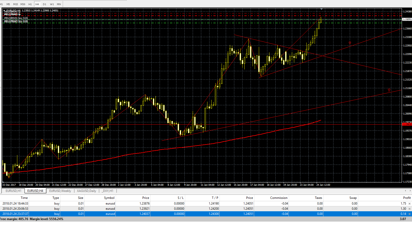Click the left chart-tabs scroll arrow

405,191
